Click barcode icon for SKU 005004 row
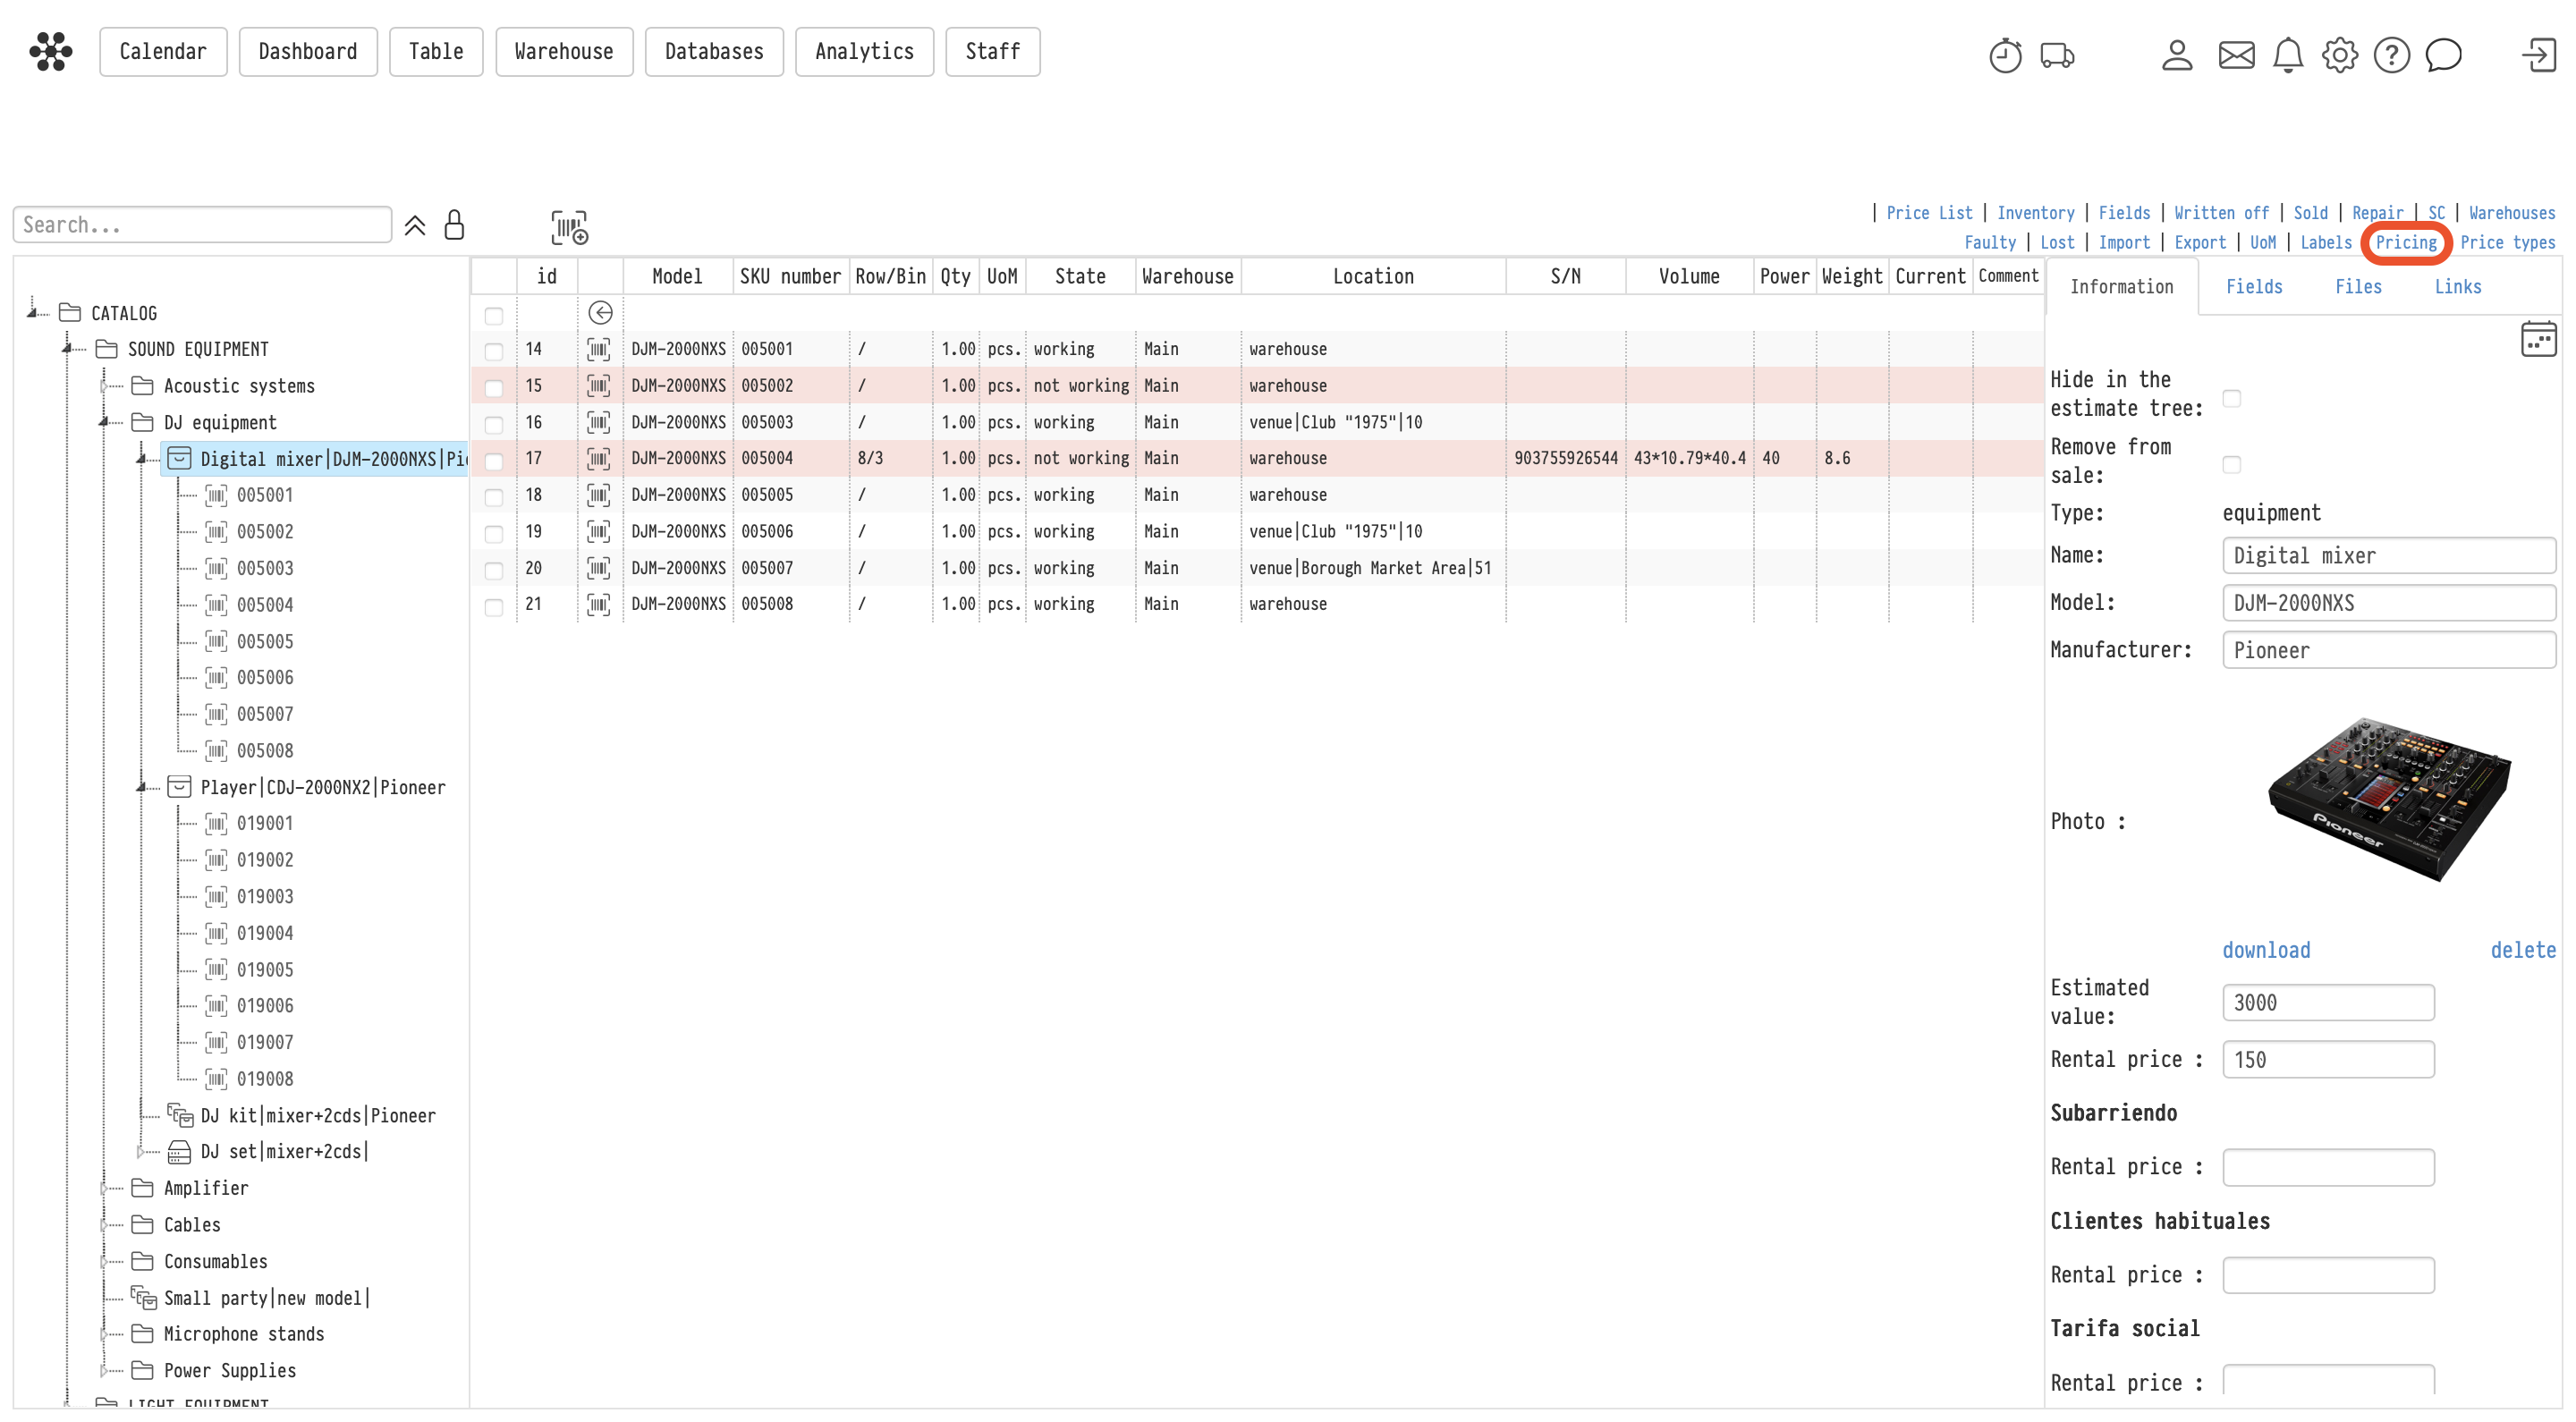 coord(598,458)
